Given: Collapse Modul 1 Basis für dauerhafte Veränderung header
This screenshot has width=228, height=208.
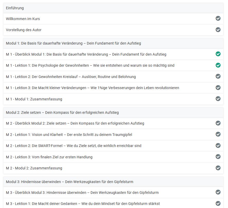Looking at the screenshot, I should [x=113, y=43].
